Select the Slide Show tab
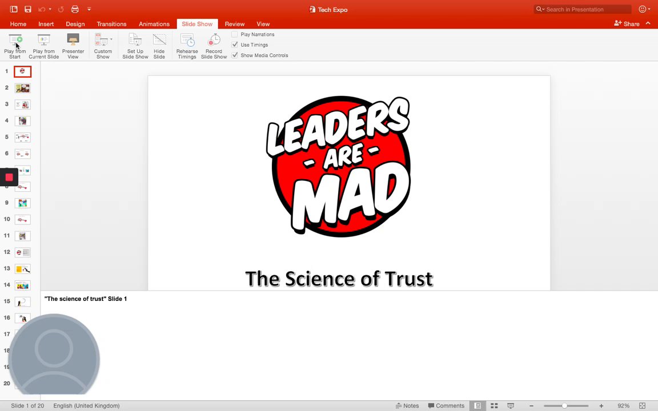 pos(197,24)
